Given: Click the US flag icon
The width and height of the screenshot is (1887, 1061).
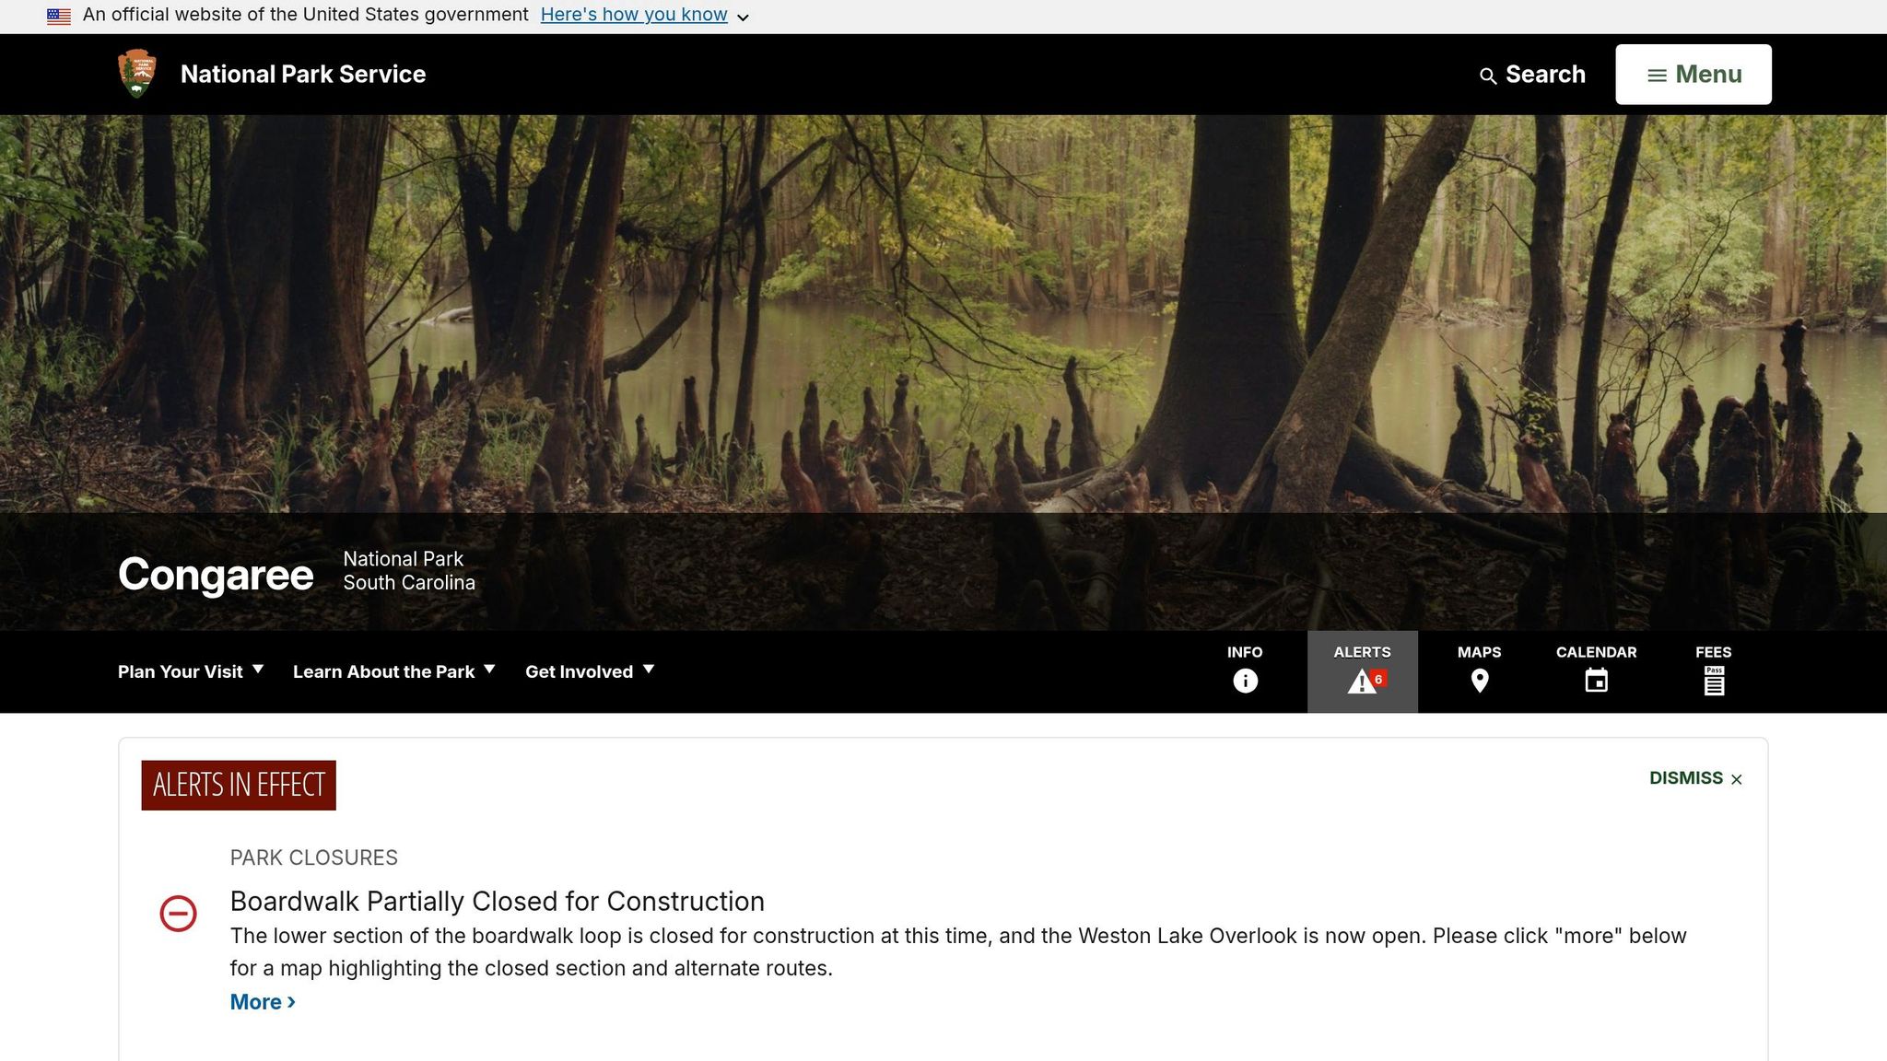Looking at the screenshot, I should pyautogui.click(x=59, y=16).
